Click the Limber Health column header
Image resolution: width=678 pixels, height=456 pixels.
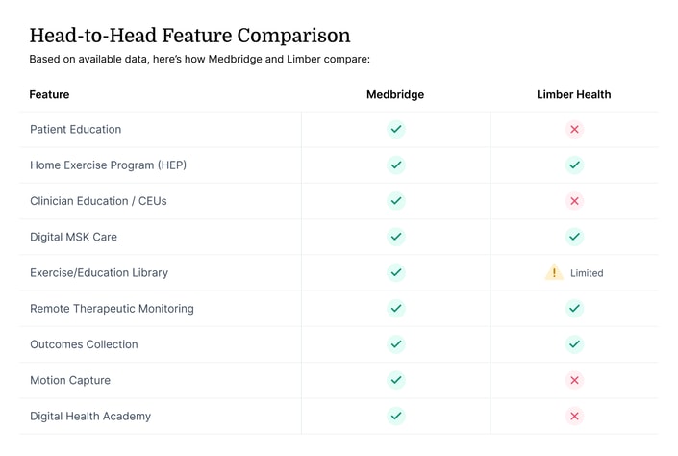coord(574,94)
